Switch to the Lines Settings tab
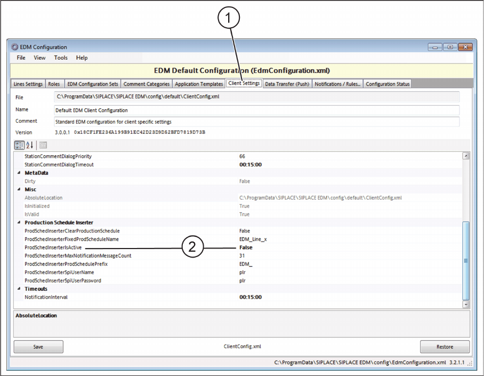The height and width of the screenshot is (376, 484). [28, 84]
